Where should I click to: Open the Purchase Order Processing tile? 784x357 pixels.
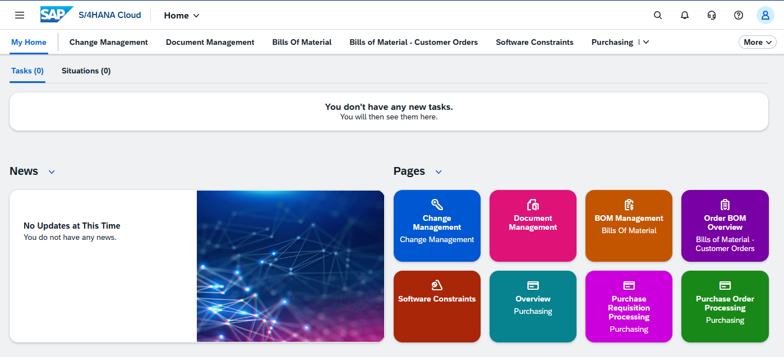(x=725, y=307)
